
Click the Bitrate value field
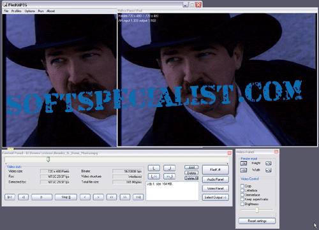click(127, 171)
